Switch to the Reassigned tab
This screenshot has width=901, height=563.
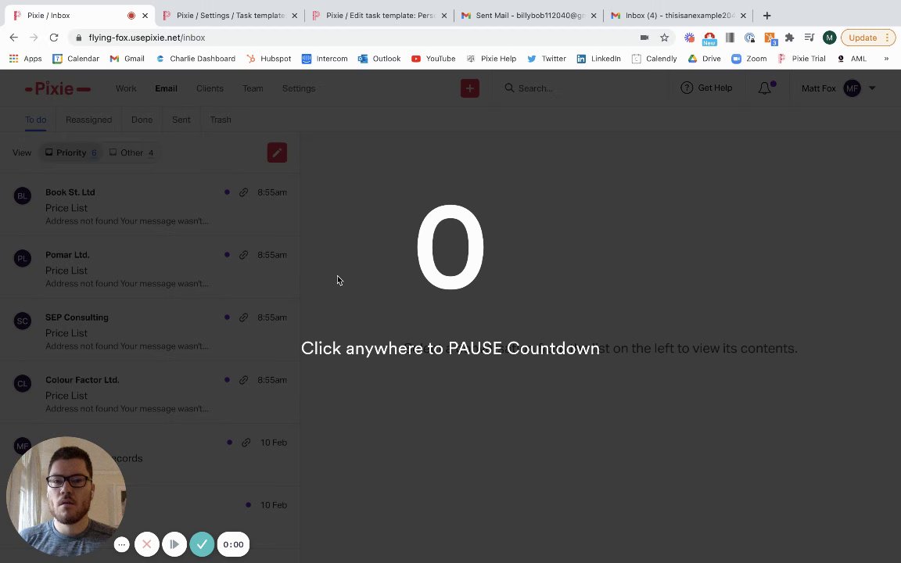pos(88,120)
